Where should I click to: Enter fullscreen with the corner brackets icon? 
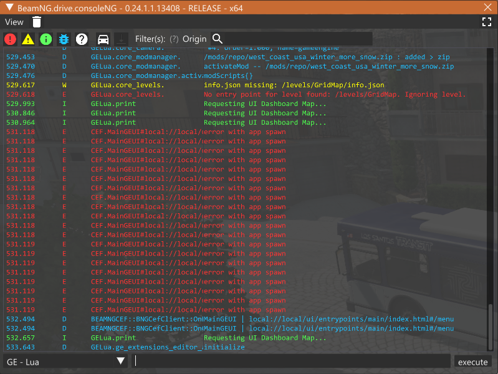coord(487,22)
